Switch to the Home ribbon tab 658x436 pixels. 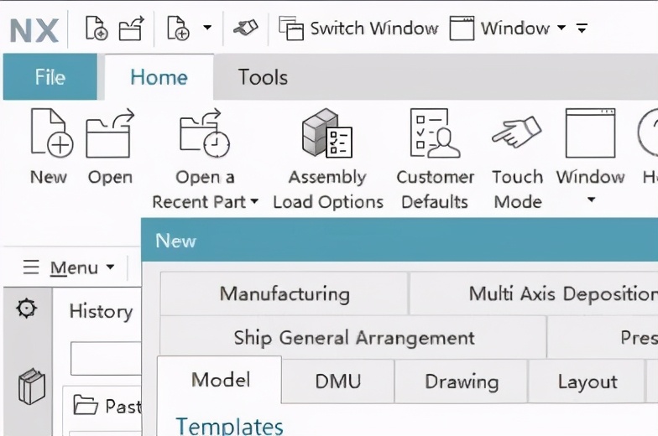click(x=159, y=77)
